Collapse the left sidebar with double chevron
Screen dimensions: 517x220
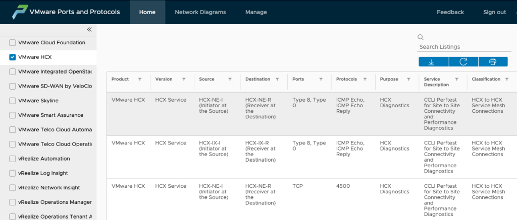tap(89, 30)
